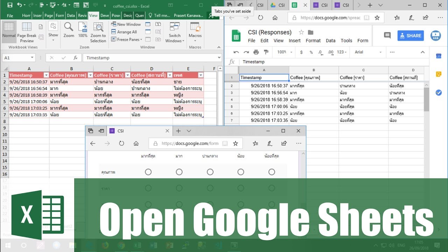Select the paint format roller in Sheets
The width and height of the screenshot is (448, 252).
266,52
